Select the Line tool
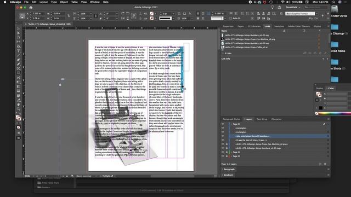The height and width of the screenshot is (197, 351). [x=18, y=55]
